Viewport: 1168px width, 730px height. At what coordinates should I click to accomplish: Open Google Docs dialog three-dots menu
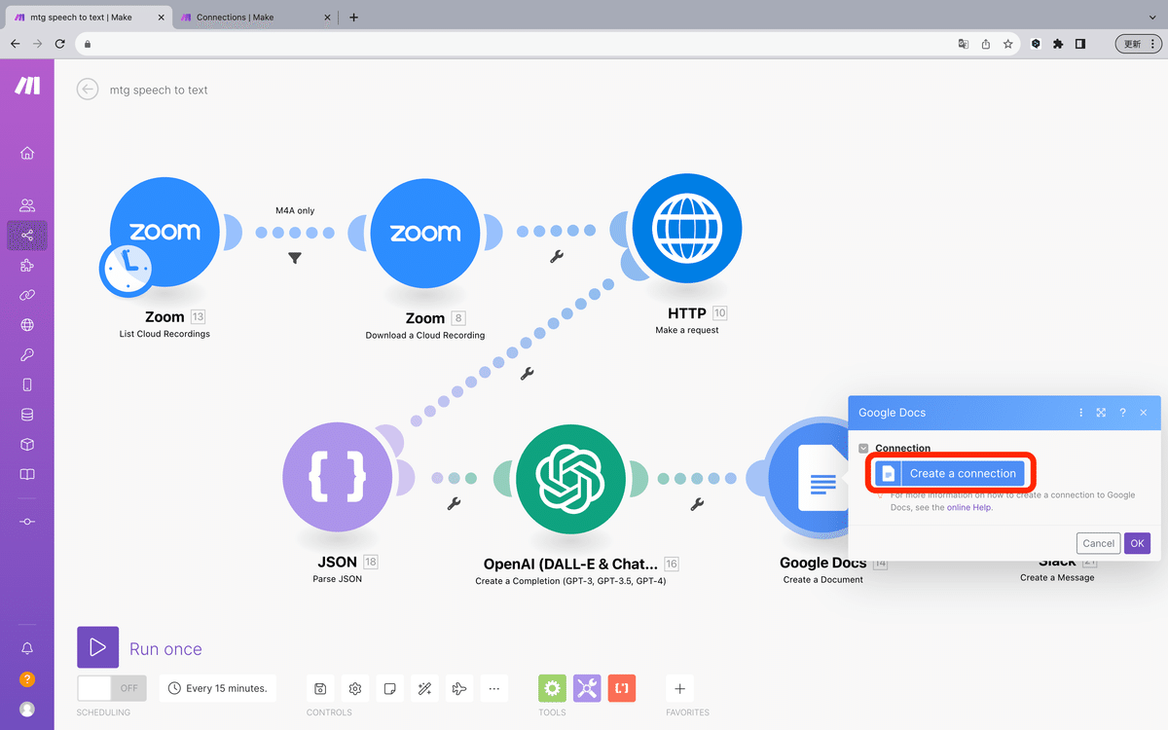[x=1080, y=413]
